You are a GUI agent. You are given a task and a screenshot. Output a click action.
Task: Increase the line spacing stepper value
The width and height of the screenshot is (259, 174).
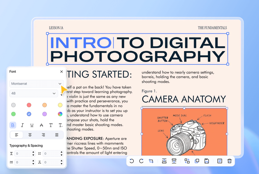click(61, 152)
